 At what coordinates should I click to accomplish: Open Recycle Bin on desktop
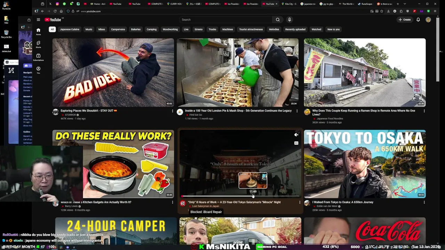pyautogui.click(x=6, y=34)
